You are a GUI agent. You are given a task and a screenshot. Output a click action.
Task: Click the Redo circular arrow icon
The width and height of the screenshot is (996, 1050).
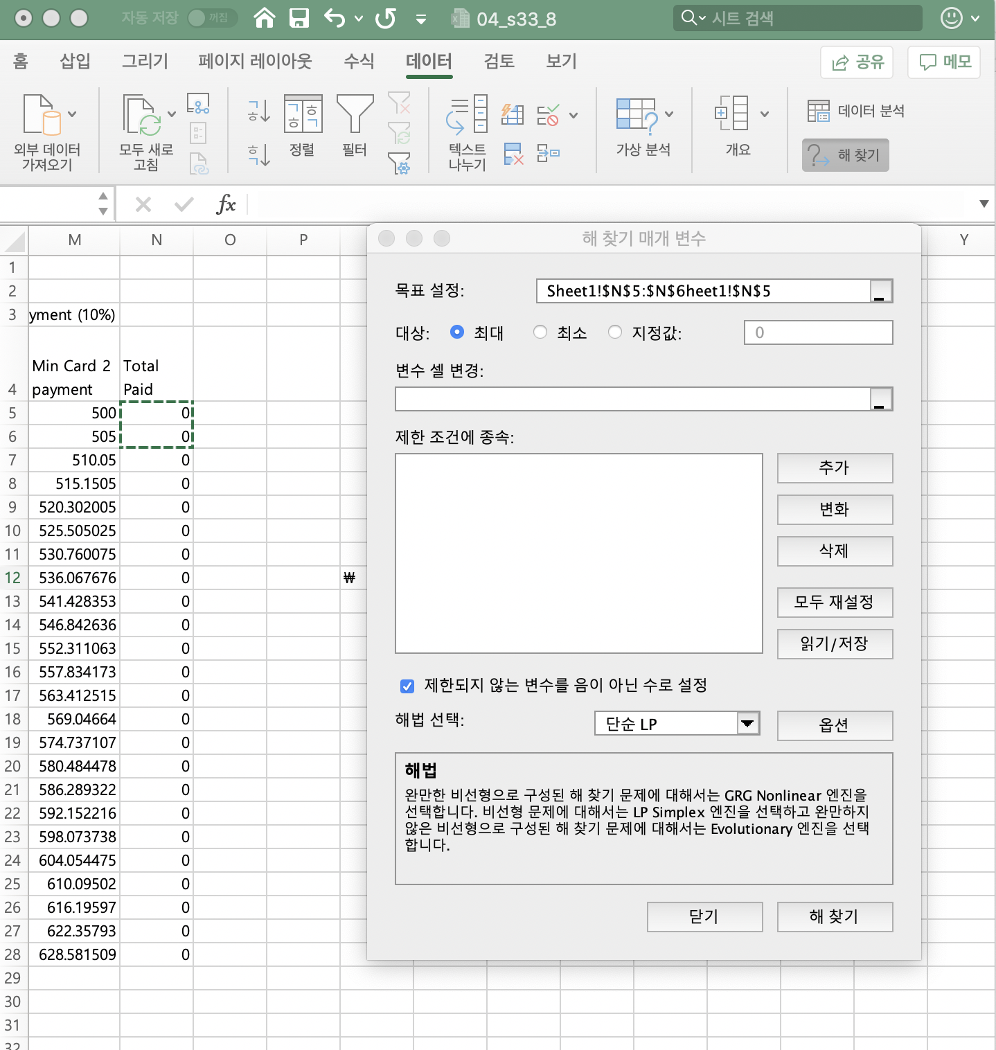click(386, 18)
